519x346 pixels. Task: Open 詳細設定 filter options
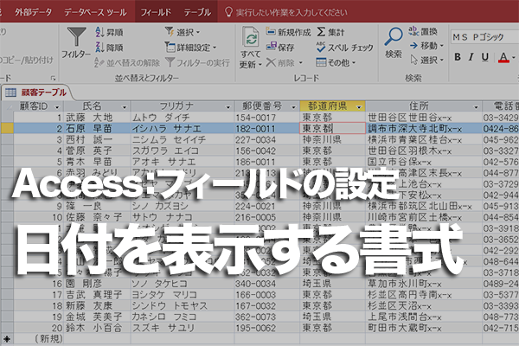tap(190, 48)
